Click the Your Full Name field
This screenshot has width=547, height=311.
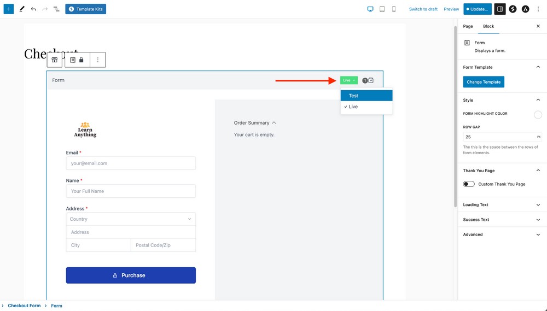pyautogui.click(x=131, y=191)
